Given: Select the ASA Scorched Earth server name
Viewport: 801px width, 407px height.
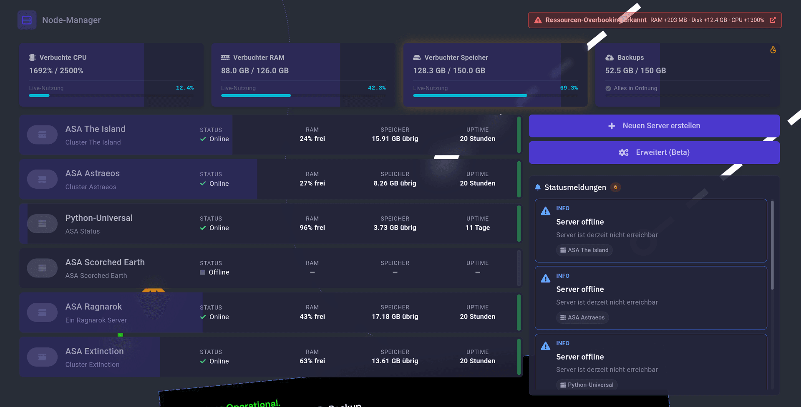Looking at the screenshot, I should pos(105,262).
